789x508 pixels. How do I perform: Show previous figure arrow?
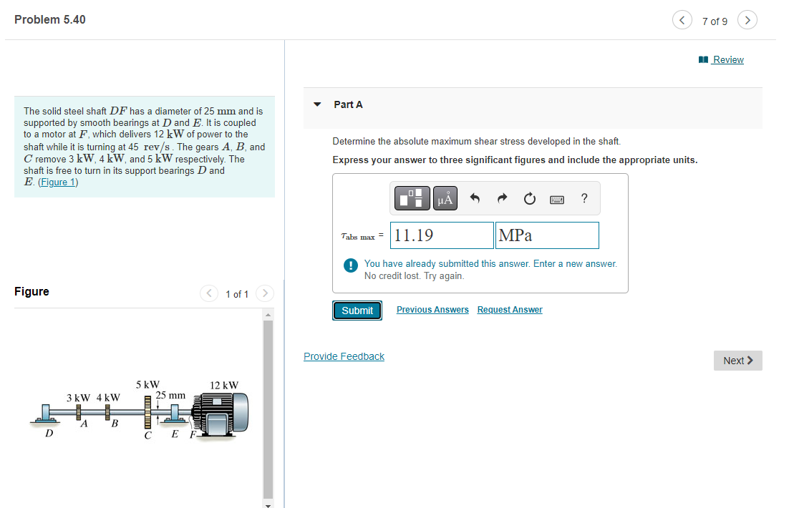tap(209, 293)
